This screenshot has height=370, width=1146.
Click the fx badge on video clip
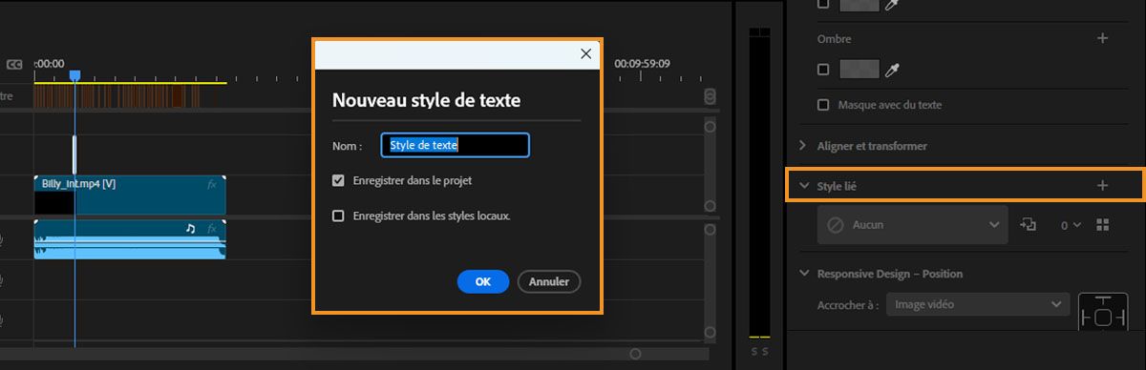212,184
